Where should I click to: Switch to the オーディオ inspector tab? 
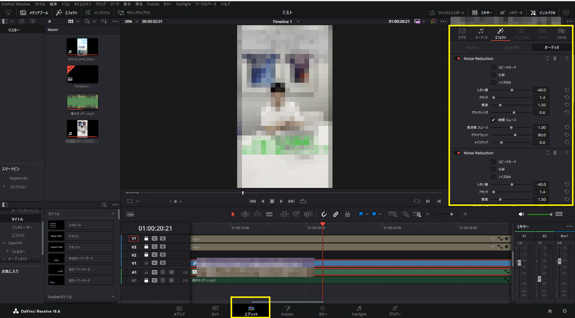[481, 34]
